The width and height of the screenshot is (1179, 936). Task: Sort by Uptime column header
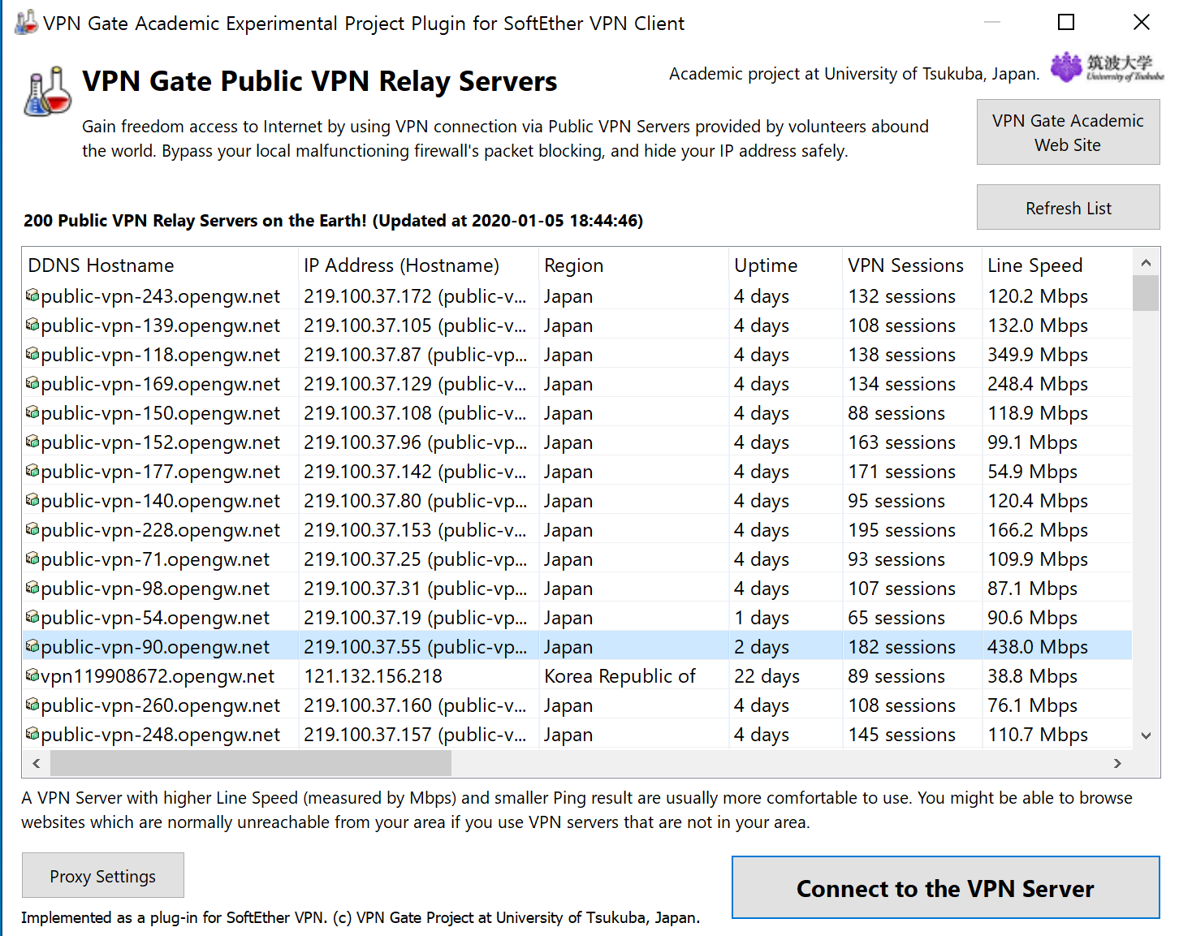pyautogui.click(x=785, y=265)
